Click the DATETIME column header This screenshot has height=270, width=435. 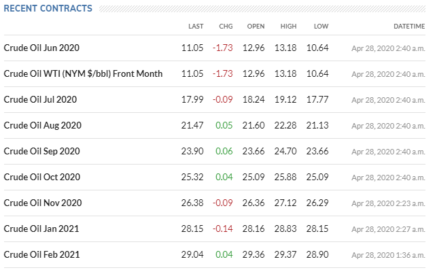click(x=409, y=27)
